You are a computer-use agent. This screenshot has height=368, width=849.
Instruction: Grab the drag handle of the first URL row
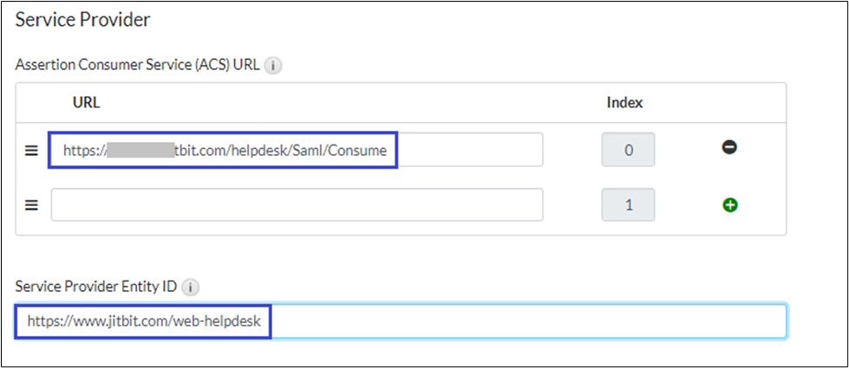pos(31,150)
